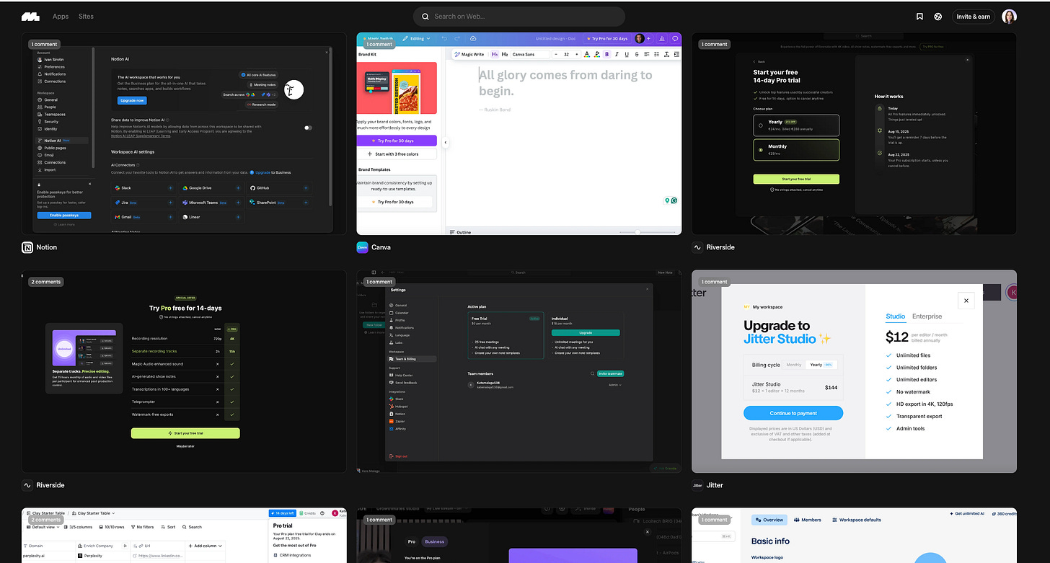Open the Canva highlight color picker

pos(597,54)
